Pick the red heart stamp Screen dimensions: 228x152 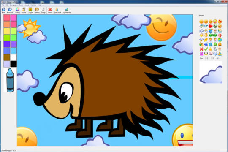pyautogui.click(x=211, y=26)
